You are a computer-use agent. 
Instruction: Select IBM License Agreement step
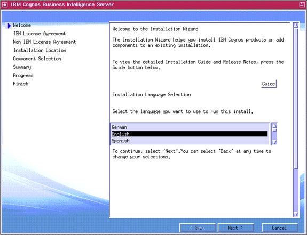(x=40, y=34)
